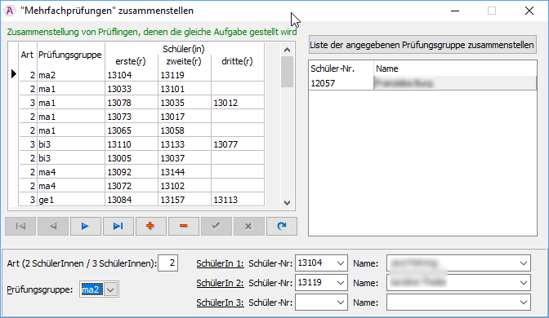The height and width of the screenshot is (318, 549).
Task: Post edit with checkmark button
Action: pos(216,226)
